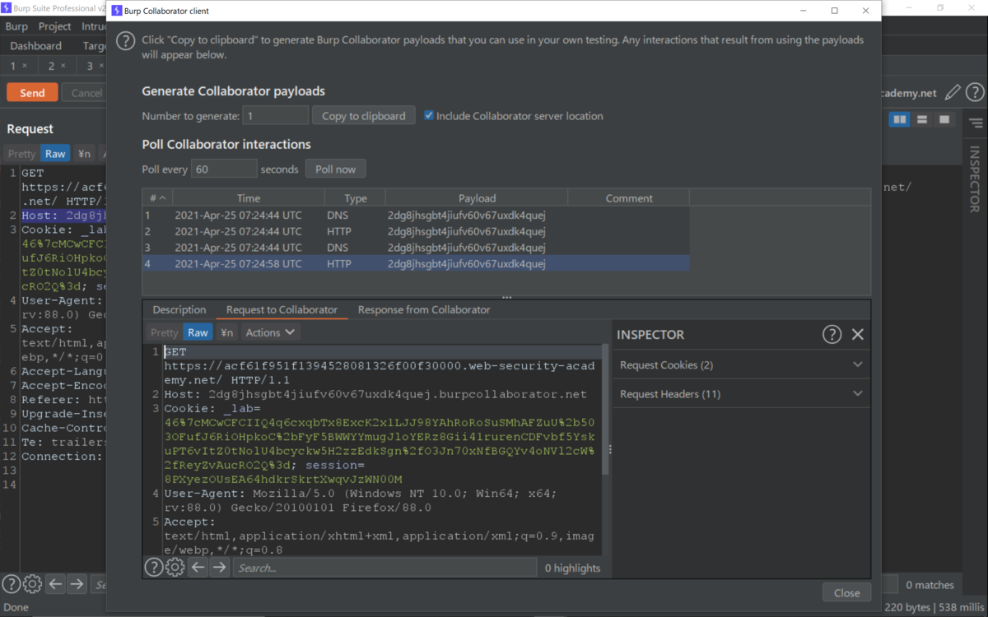Image resolution: width=988 pixels, height=617 pixels.
Task: Click the help icon beside the Collaborator instructions
Action: [x=125, y=40]
